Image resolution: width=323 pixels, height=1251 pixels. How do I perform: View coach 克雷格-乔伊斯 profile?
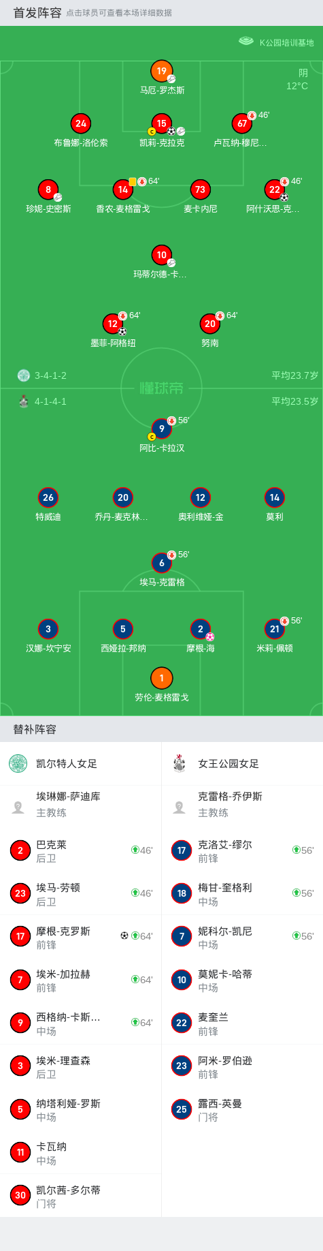point(242,805)
